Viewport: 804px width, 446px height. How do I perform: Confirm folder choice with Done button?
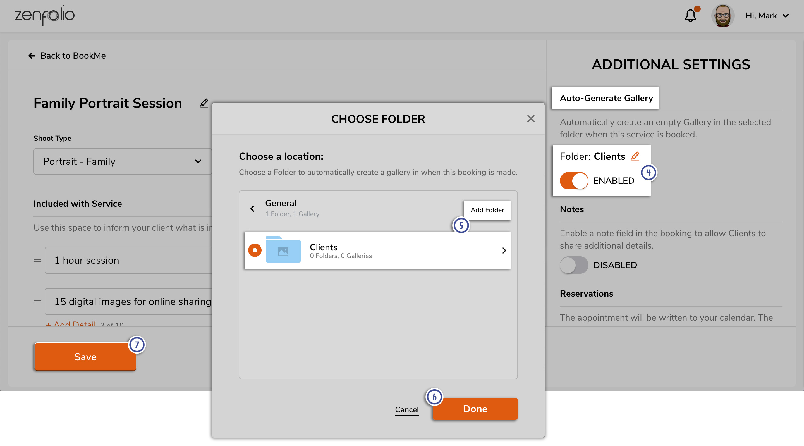coord(475,409)
